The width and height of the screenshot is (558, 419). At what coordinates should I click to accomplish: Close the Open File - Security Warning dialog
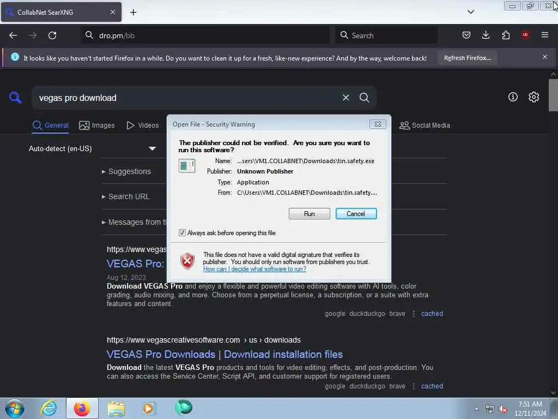(x=378, y=124)
